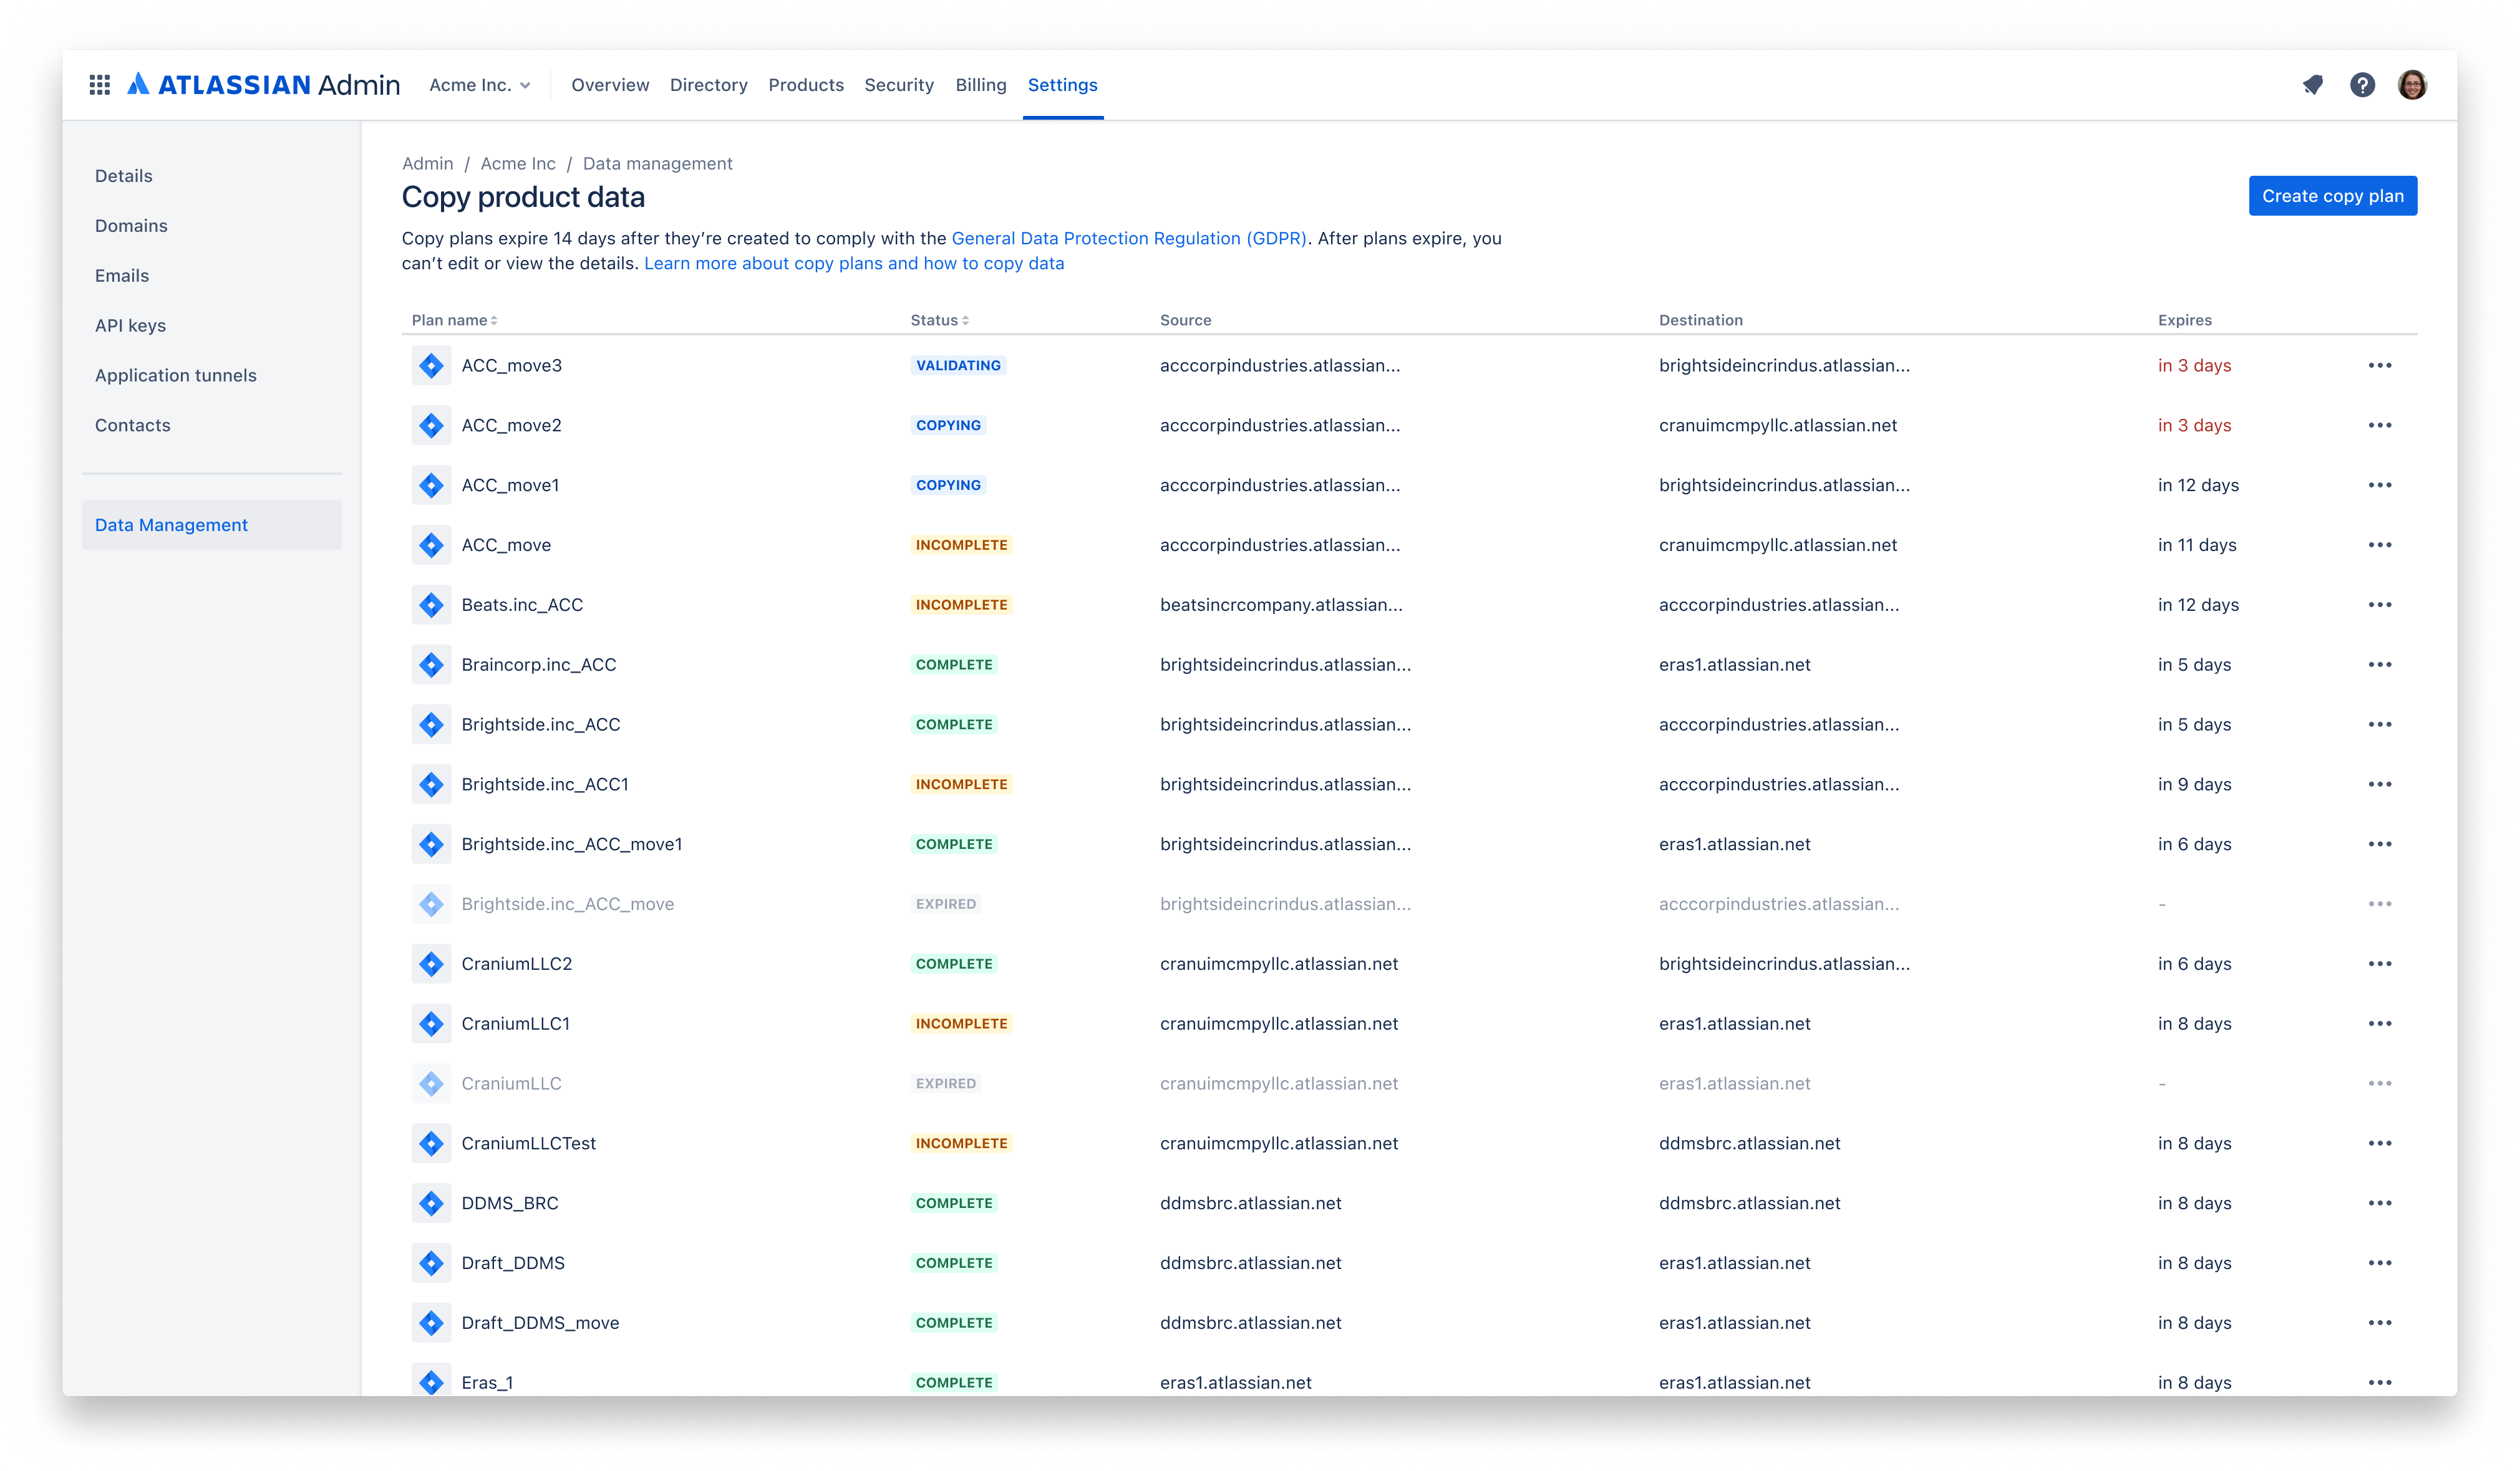
Task: Click the Jira icon beside ACC_move3
Action: tap(431, 366)
